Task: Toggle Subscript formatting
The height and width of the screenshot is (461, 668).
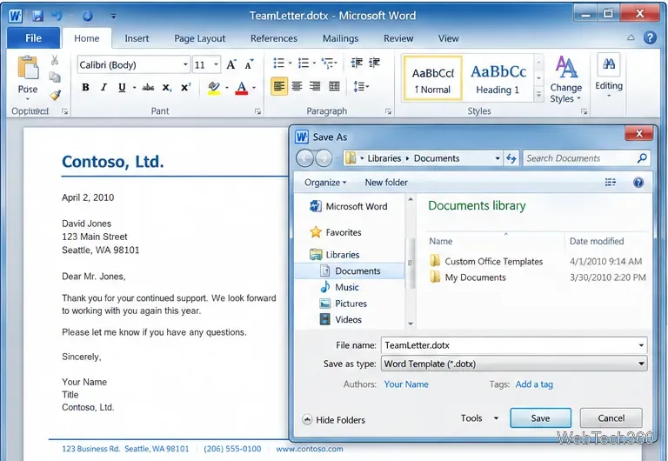Action: point(167,87)
